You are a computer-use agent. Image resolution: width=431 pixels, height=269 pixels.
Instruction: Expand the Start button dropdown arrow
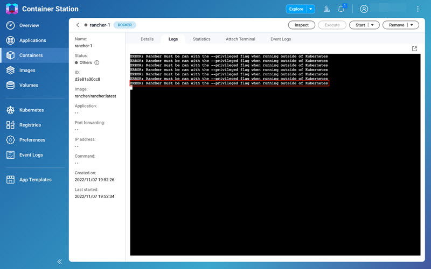coord(372,25)
